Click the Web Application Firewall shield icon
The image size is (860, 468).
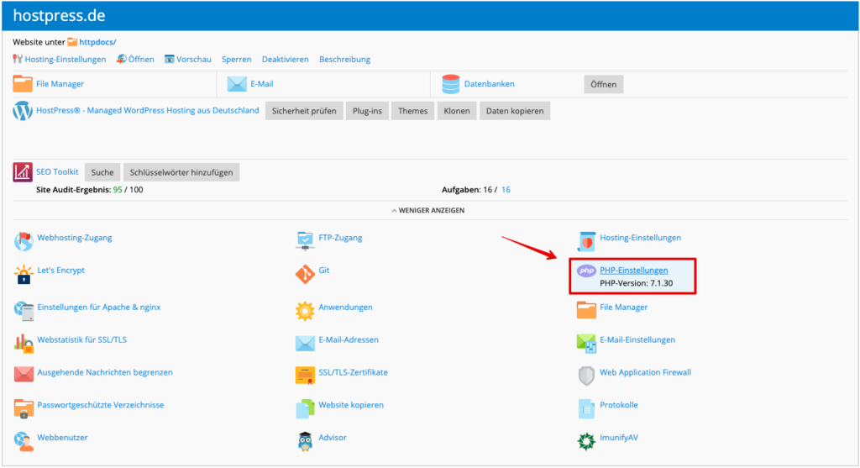pos(586,376)
